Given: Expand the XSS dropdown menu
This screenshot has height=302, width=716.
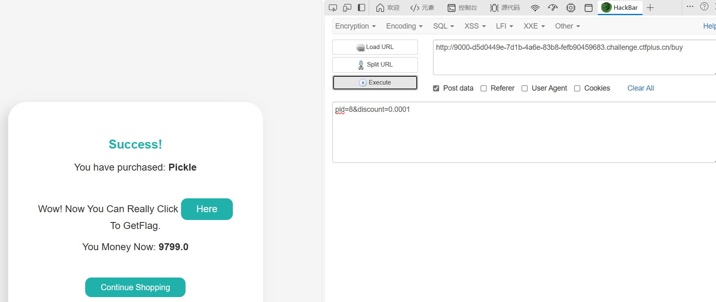Looking at the screenshot, I should [475, 26].
